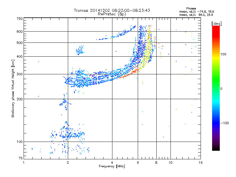Click the colorbar tick label "-100"

(224, 123)
